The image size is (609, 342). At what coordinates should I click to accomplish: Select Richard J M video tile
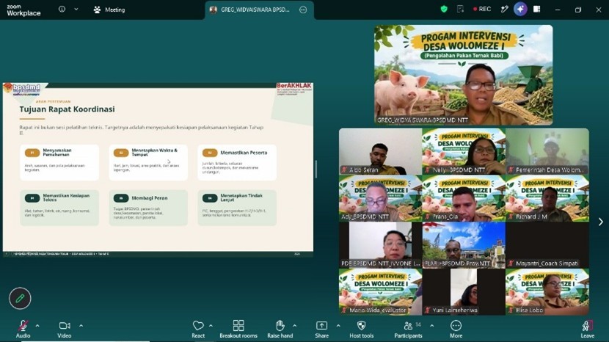tap(547, 198)
